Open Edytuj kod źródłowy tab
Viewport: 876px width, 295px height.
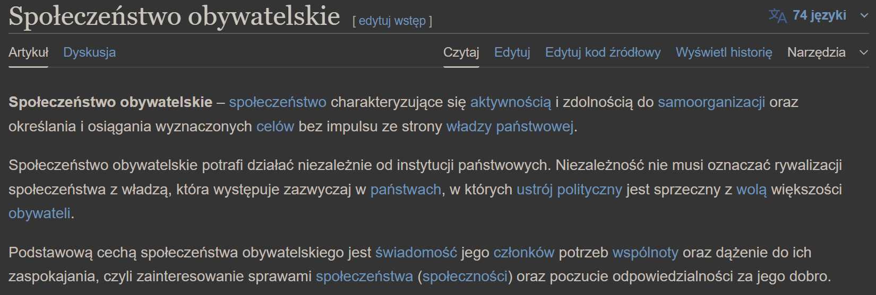point(603,52)
